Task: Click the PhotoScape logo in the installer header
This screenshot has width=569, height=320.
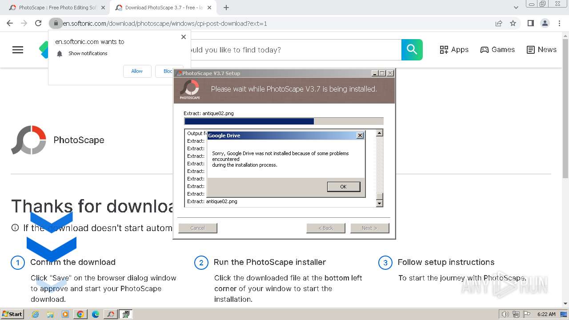Action: (x=190, y=89)
